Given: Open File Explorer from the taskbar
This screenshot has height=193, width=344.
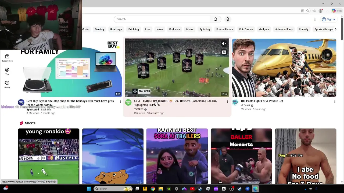Looking at the screenshot, I should (161, 189).
